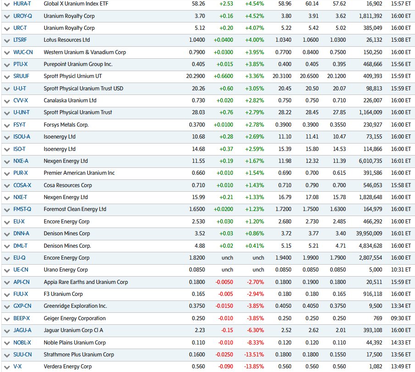
Task: Select F3 Uranium Corp name
Action: tap(63, 294)
